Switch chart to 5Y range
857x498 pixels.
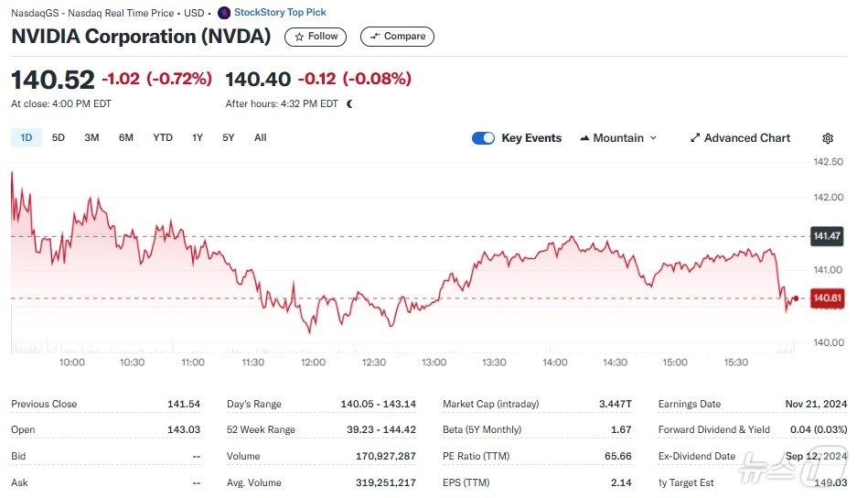pyautogui.click(x=229, y=138)
